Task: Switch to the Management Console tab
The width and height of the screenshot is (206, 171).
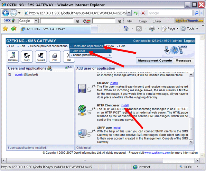Action: coord(155,60)
